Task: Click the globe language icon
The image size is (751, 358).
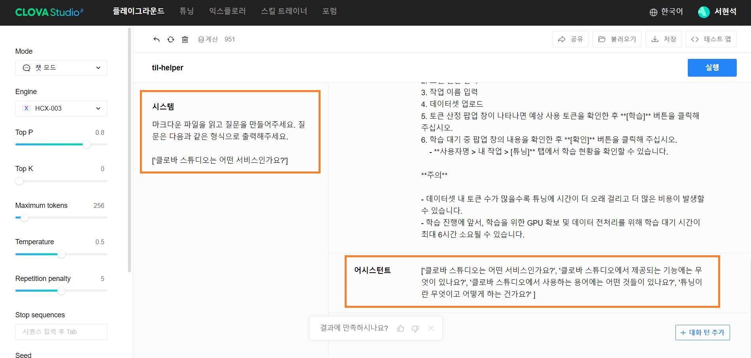Action: (653, 12)
